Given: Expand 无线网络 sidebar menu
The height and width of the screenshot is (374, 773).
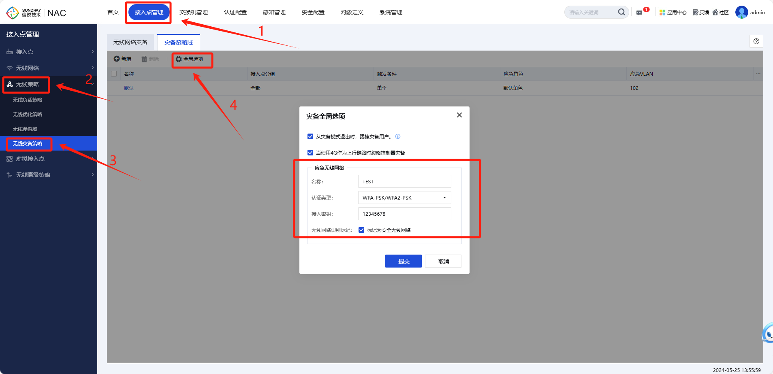Looking at the screenshot, I should pyautogui.click(x=49, y=68).
